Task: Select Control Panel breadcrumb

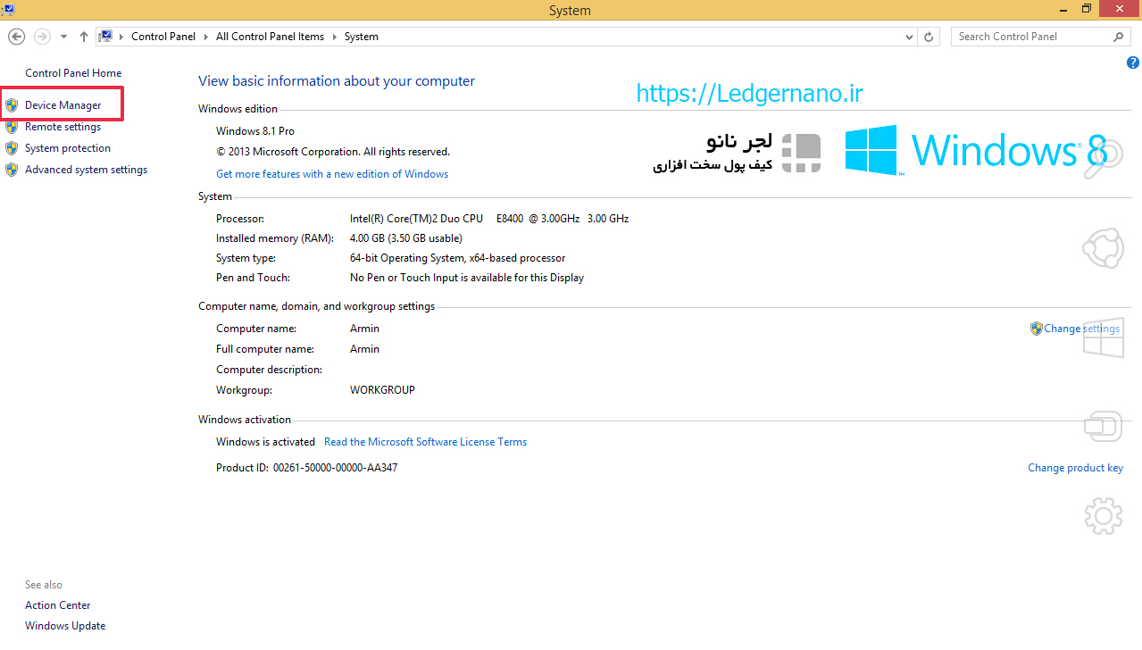Action: tap(163, 37)
